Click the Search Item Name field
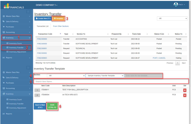This screenshot has width=191, height=124. point(111,81)
